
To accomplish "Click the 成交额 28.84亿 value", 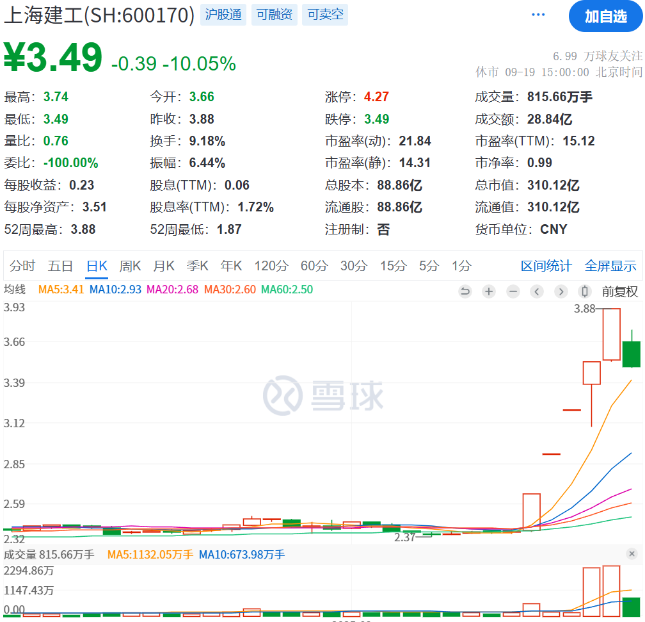I will click(550, 119).
